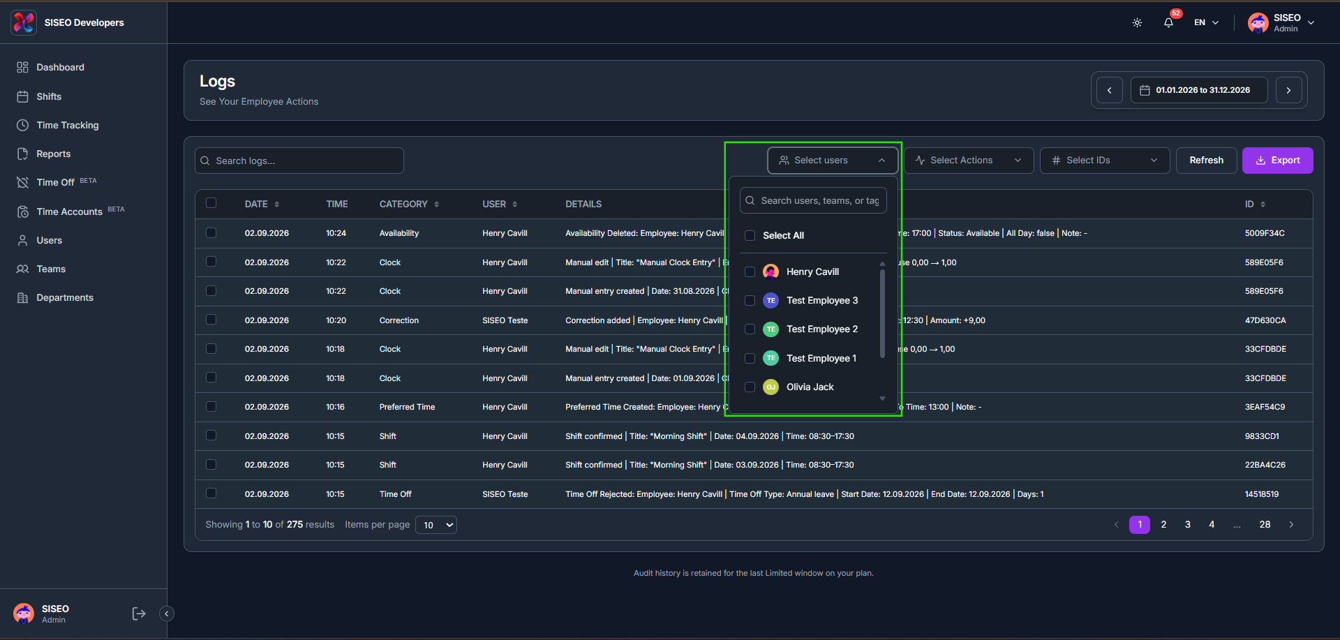Viewport: 1340px width, 640px height.
Task: Go to previous date range arrow
Action: (x=1109, y=90)
